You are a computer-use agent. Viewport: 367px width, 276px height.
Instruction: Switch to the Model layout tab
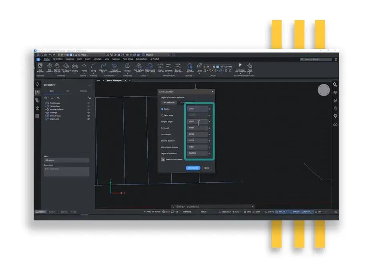(x=41, y=212)
